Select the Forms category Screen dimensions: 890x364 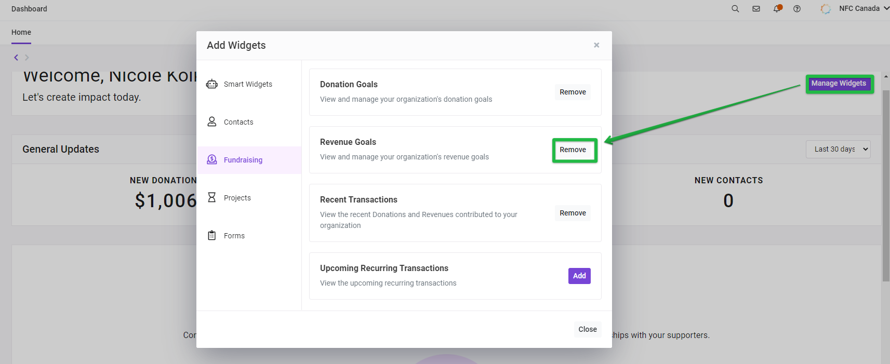click(x=249, y=236)
